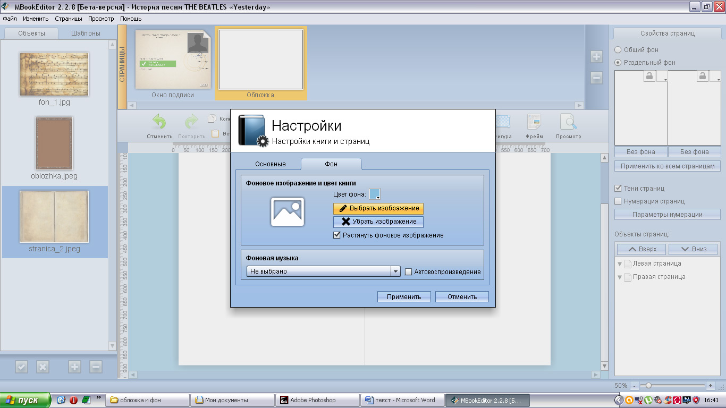This screenshot has width=726, height=408.
Task: Enable the Автовоспроизведение checkbox
Action: click(x=408, y=271)
